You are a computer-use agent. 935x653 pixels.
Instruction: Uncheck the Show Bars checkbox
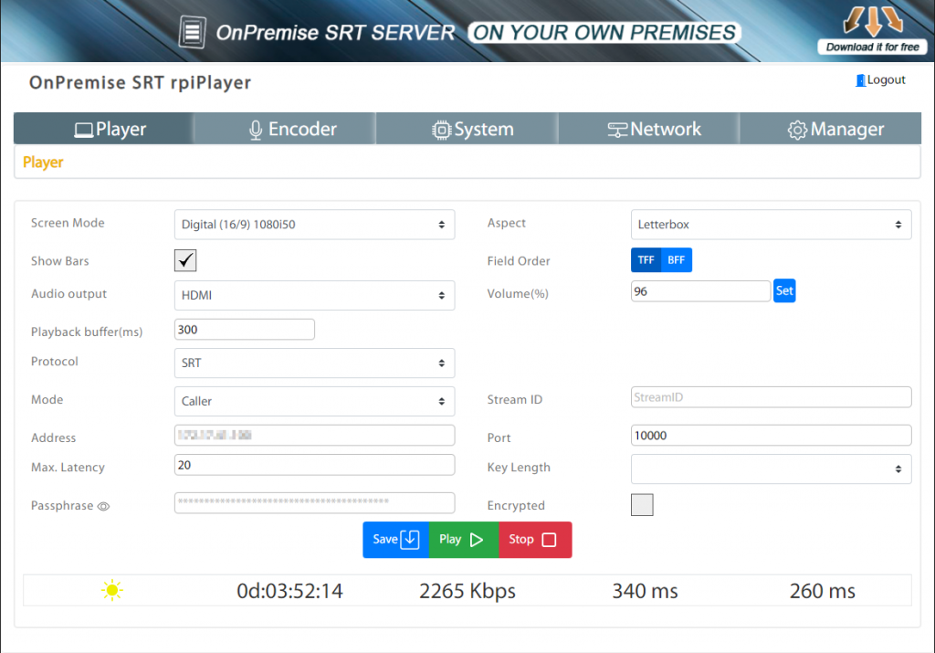click(185, 261)
